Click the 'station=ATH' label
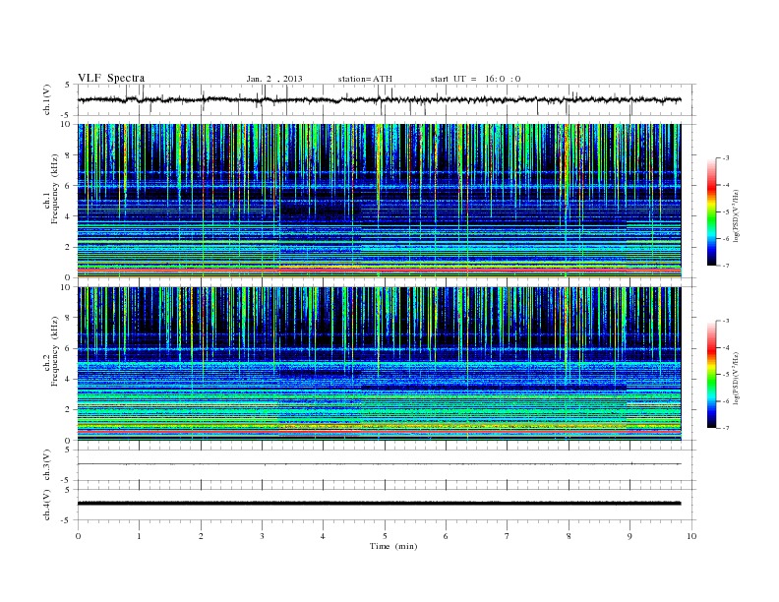This screenshot has height=602, width=779. pyautogui.click(x=365, y=79)
